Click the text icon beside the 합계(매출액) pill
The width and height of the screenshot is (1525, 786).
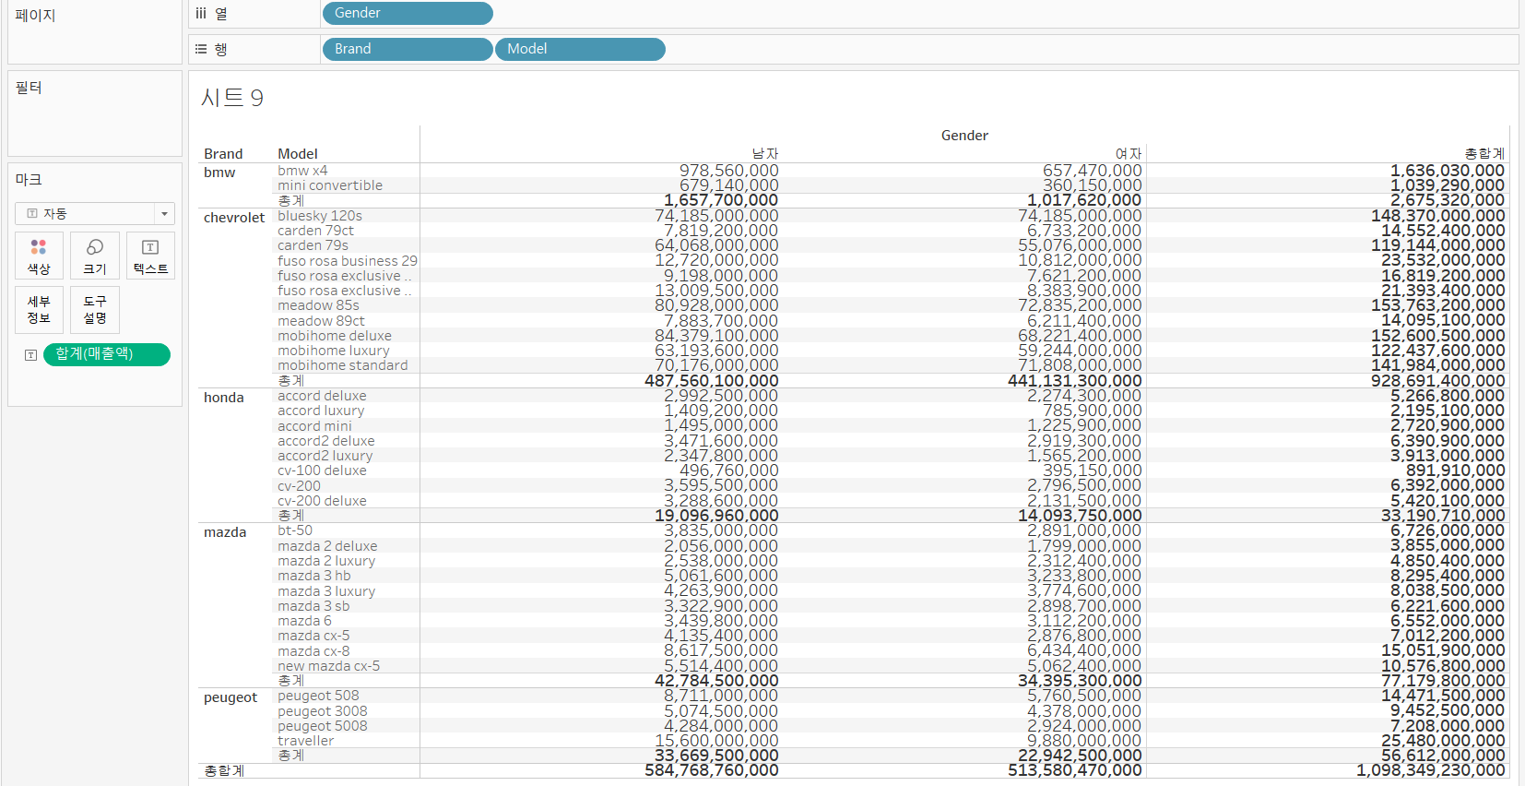click(x=30, y=355)
